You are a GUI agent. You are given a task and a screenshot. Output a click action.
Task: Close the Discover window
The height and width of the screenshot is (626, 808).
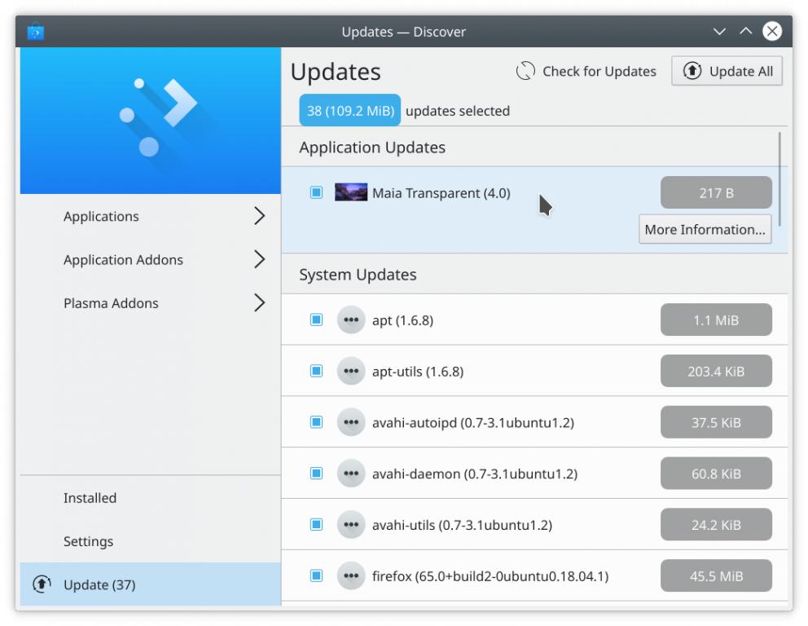click(x=772, y=32)
